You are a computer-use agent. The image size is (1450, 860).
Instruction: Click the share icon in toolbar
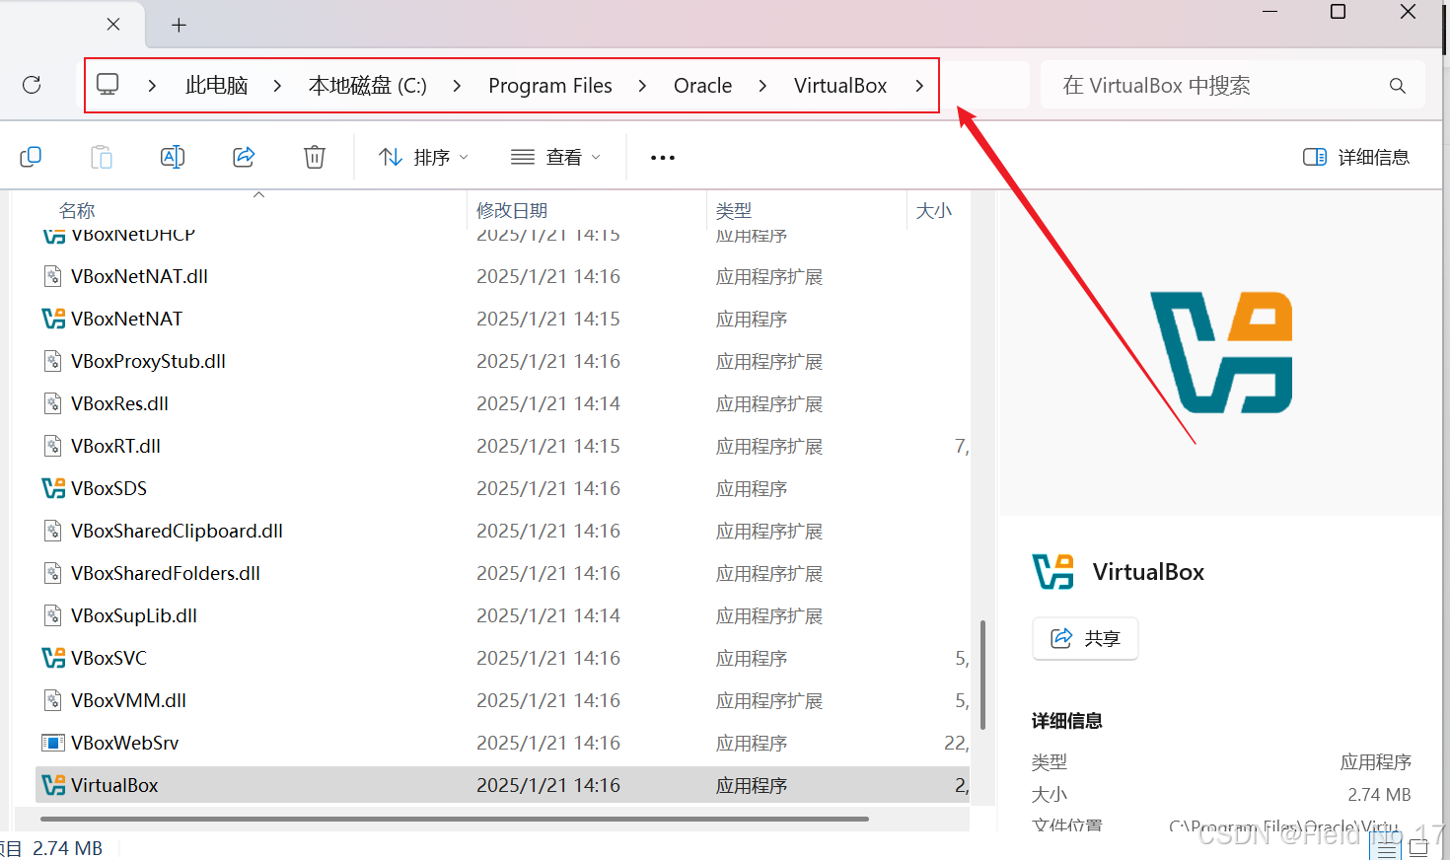[244, 157]
